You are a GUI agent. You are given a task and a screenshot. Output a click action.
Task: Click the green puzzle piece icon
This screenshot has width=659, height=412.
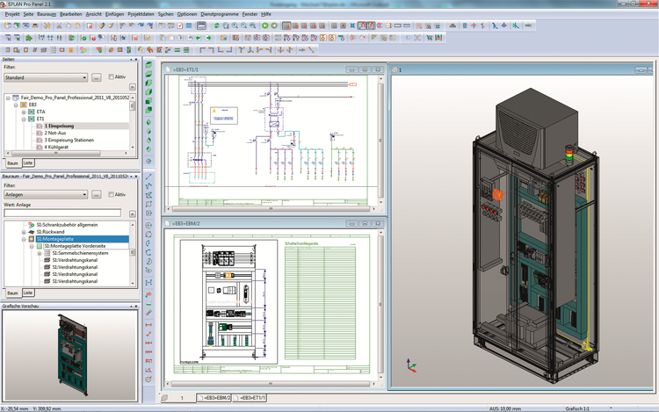29,38
